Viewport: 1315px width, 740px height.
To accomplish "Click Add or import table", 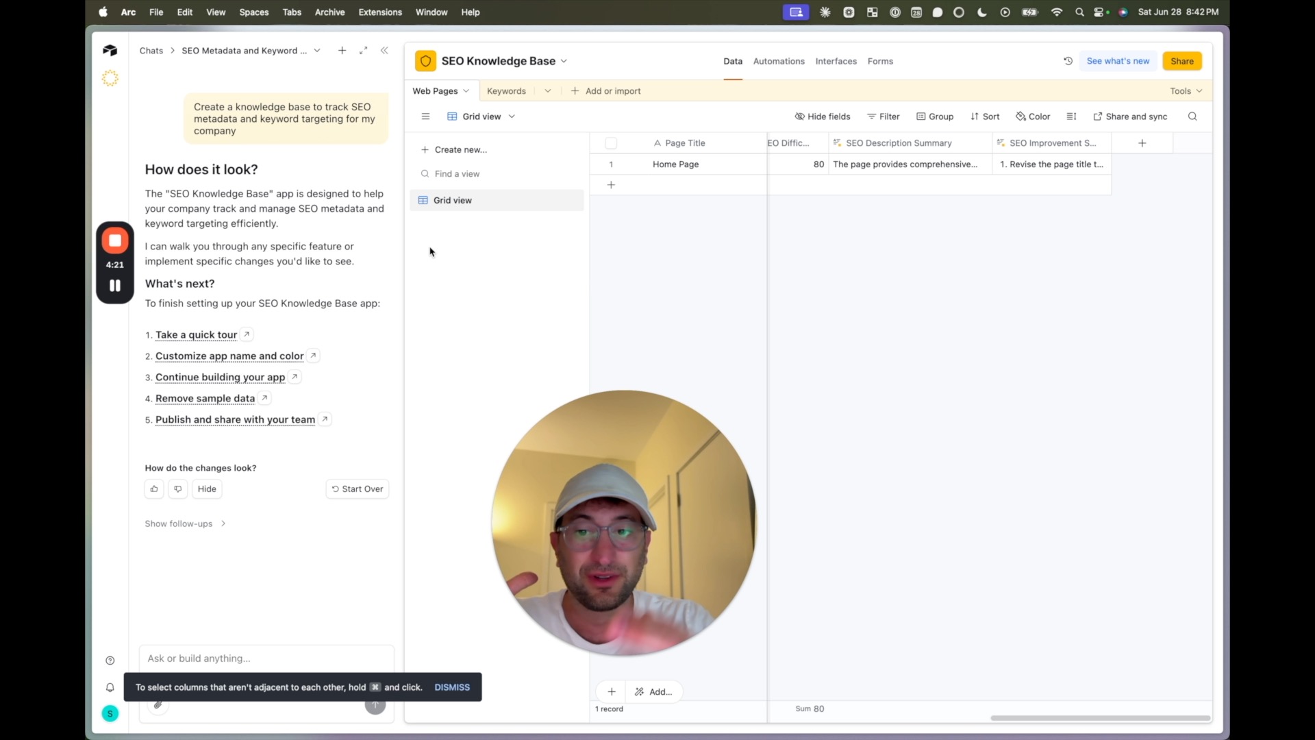I will coord(605,91).
